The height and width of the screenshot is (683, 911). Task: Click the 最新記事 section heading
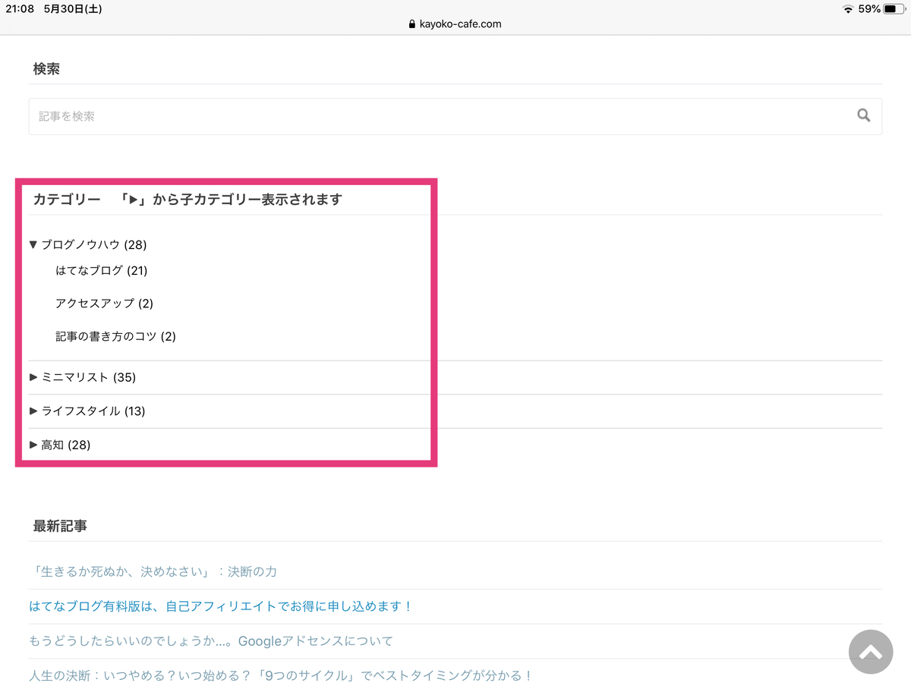tap(60, 526)
